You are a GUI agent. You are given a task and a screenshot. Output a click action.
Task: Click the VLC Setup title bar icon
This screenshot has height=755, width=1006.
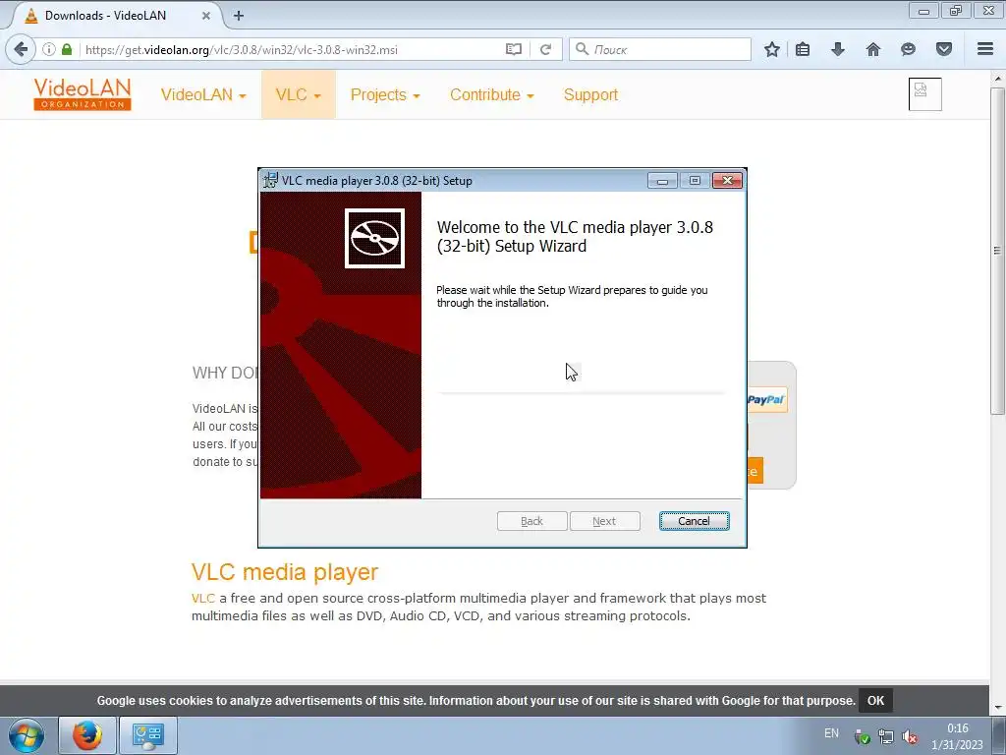tap(271, 181)
